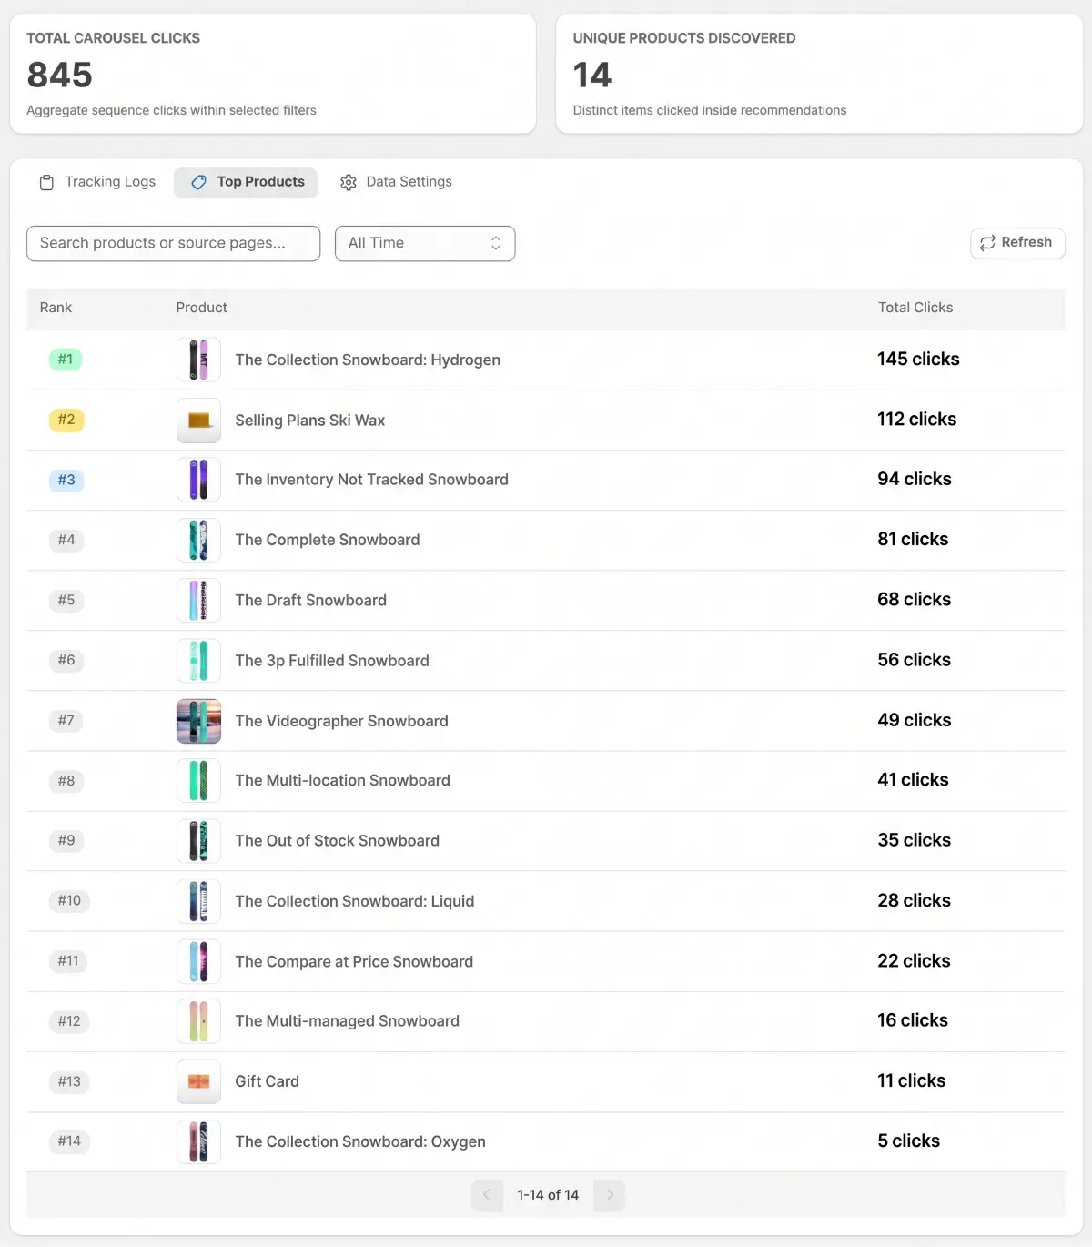This screenshot has height=1247, width=1092.
Task: Open The Videographer Snowboard thumbnail
Action: [x=198, y=721]
